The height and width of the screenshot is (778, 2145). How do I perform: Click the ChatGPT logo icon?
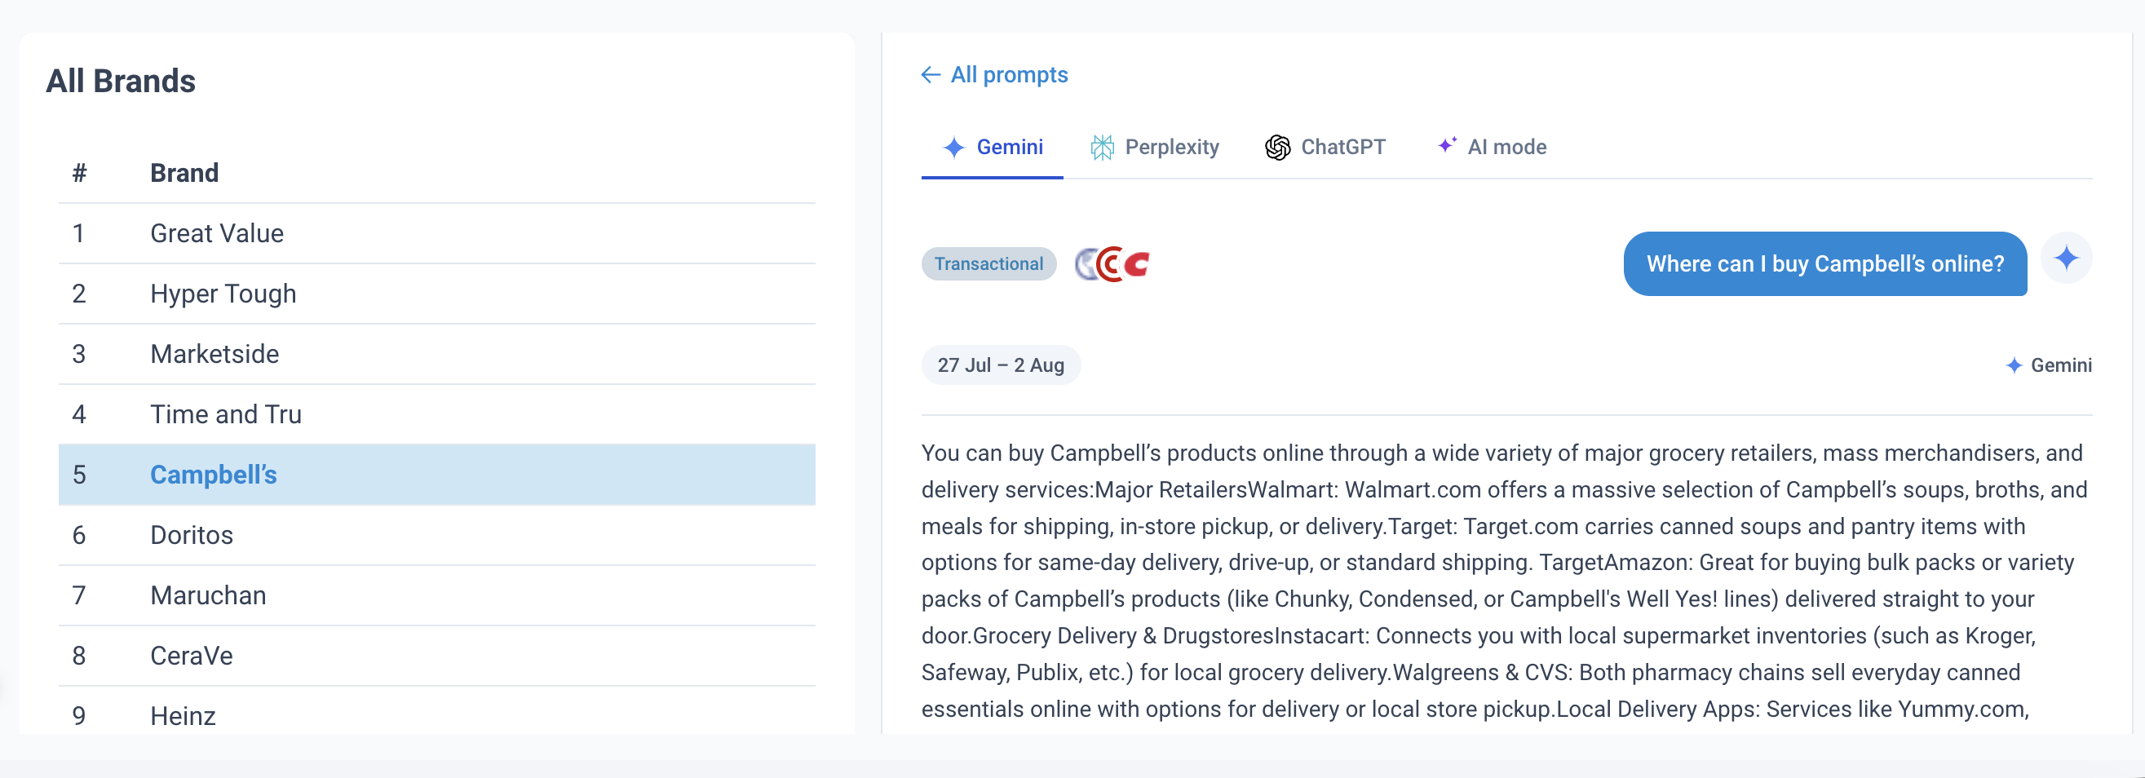click(1277, 148)
